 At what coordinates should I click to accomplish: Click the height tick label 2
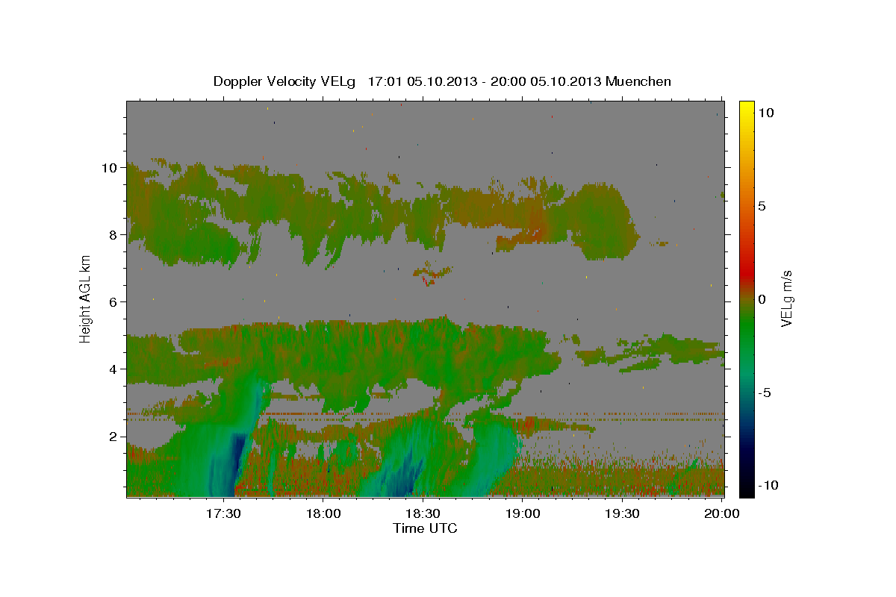click(x=113, y=437)
